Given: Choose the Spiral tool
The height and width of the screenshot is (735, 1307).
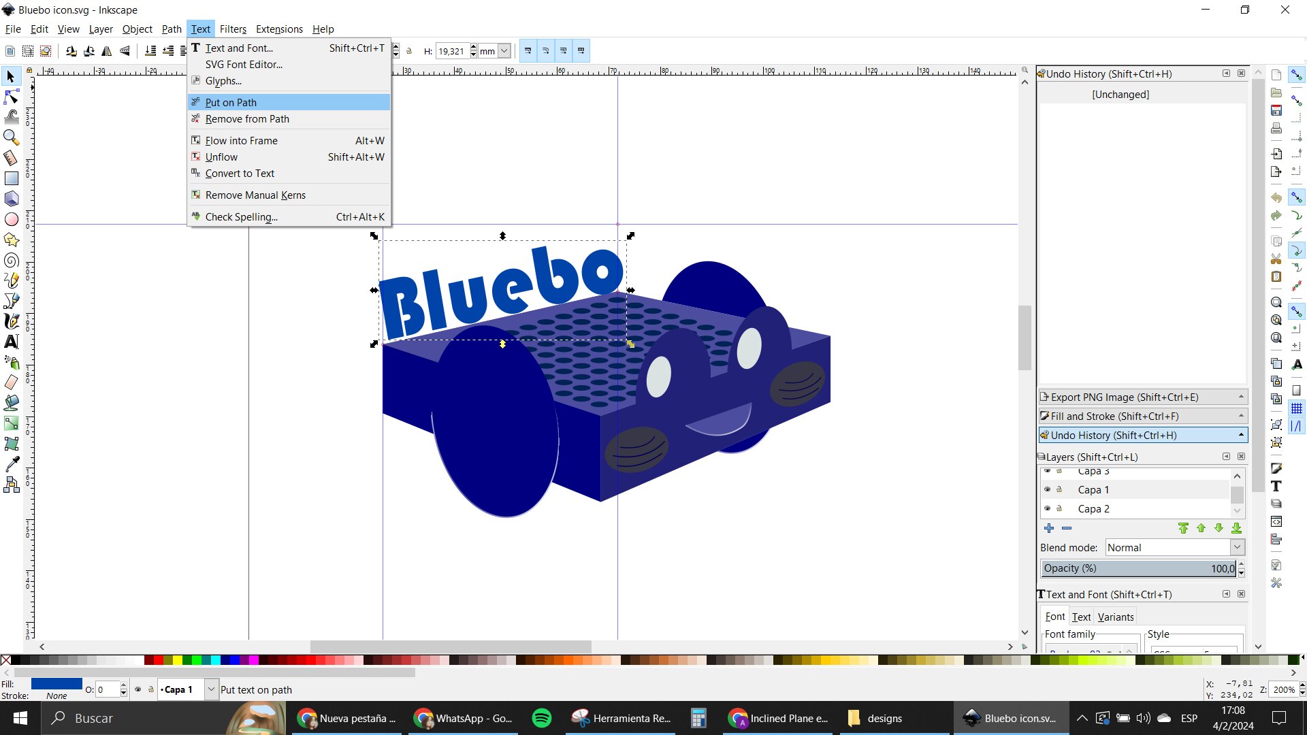Looking at the screenshot, I should click(x=11, y=260).
